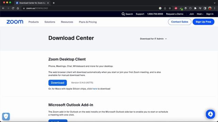
Task: Open the Extensions puzzle icon
Action: (x=195, y=8)
